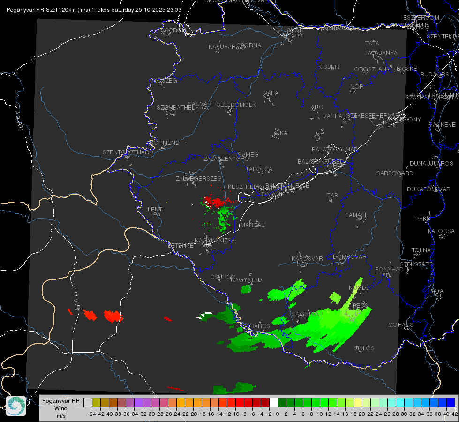The width and height of the screenshot is (459, 422).
Task: Choose the dark blue swatch above the 42 value
Action: point(451,403)
